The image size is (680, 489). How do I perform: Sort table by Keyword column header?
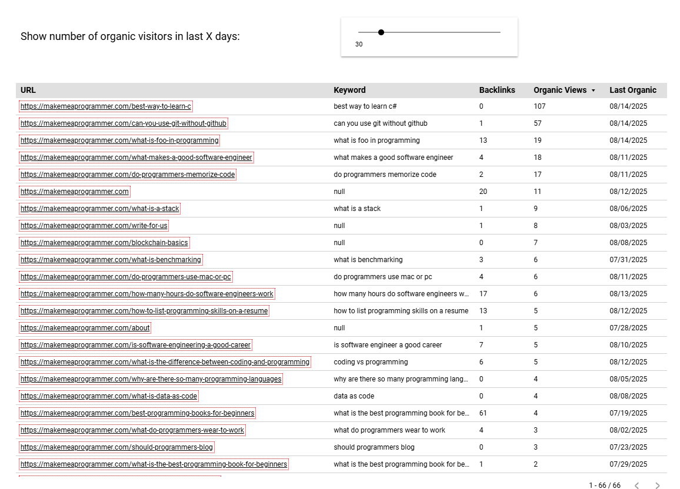pos(349,90)
